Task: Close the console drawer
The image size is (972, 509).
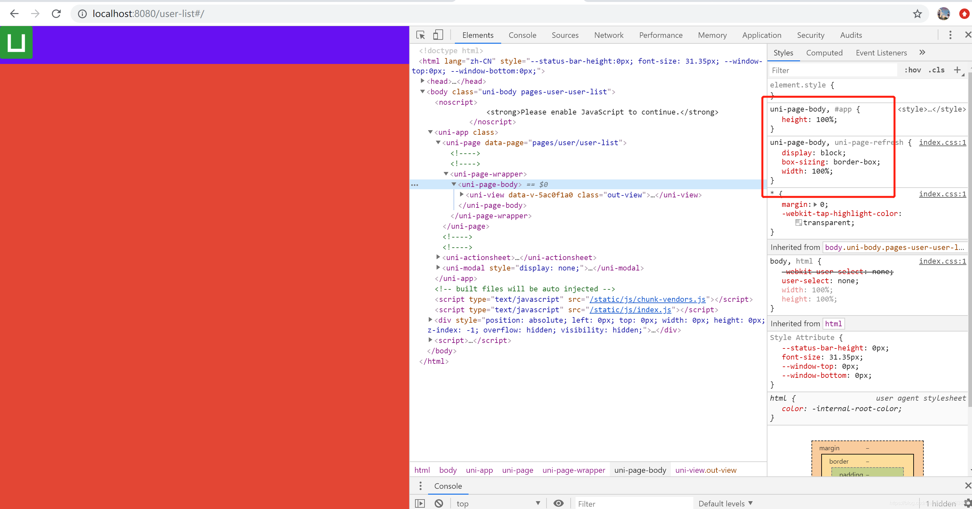Action: (968, 486)
